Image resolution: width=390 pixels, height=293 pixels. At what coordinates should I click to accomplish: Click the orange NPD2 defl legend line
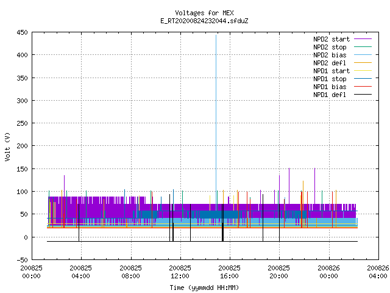tap(363, 63)
